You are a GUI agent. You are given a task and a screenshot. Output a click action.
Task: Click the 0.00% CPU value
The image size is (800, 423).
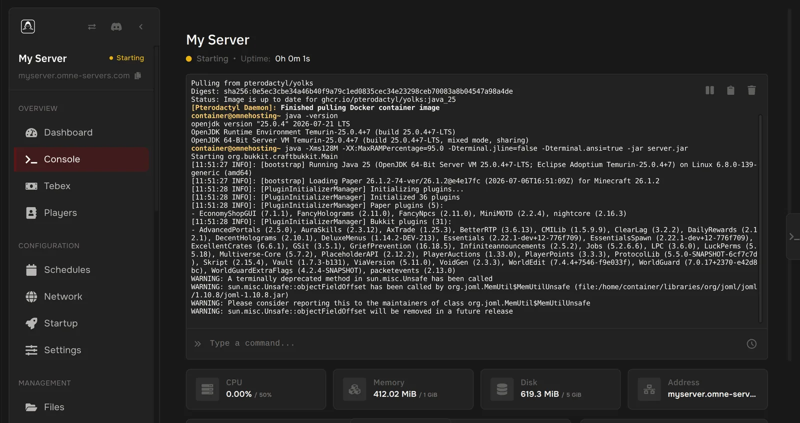[x=239, y=394]
